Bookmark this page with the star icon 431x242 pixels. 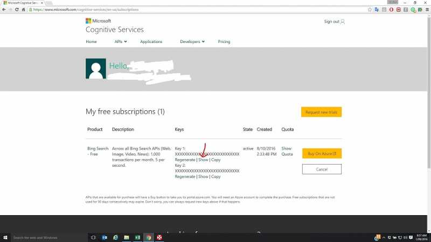tap(370, 10)
